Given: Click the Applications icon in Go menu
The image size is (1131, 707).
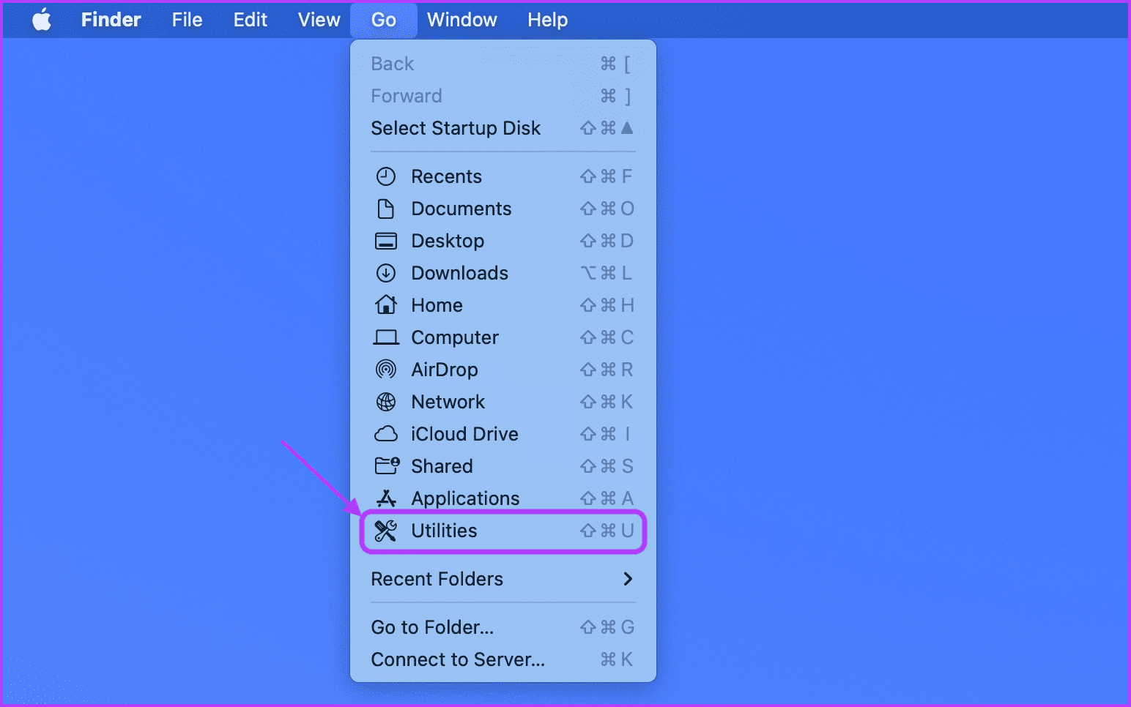Looking at the screenshot, I should 386,498.
